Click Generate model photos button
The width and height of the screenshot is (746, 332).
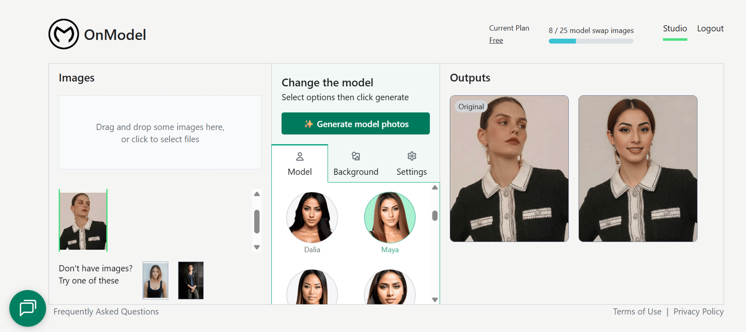click(x=356, y=124)
